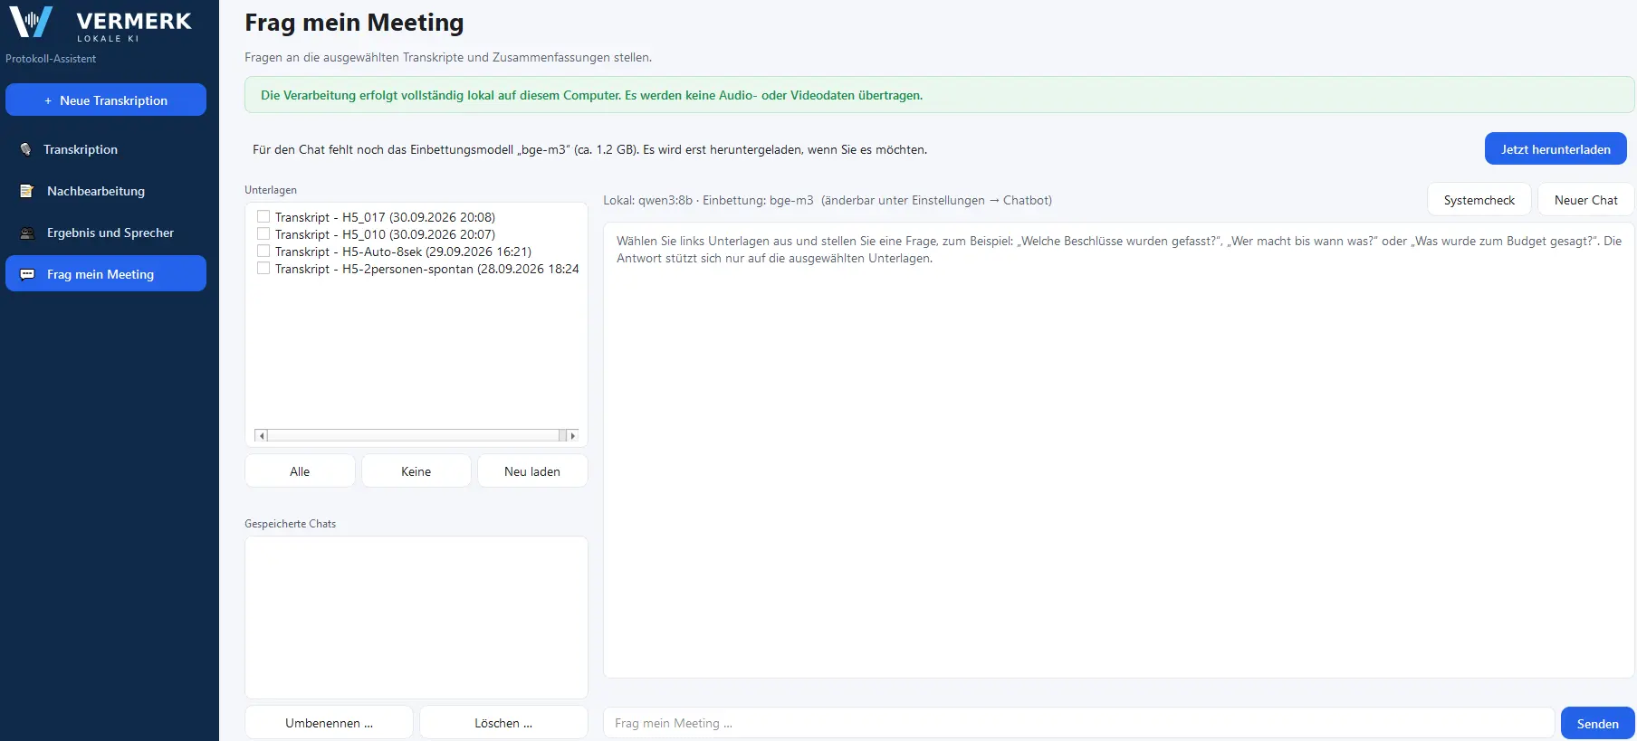The width and height of the screenshot is (1637, 741).
Task: Run the Systemcheck
Action: tap(1479, 200)
